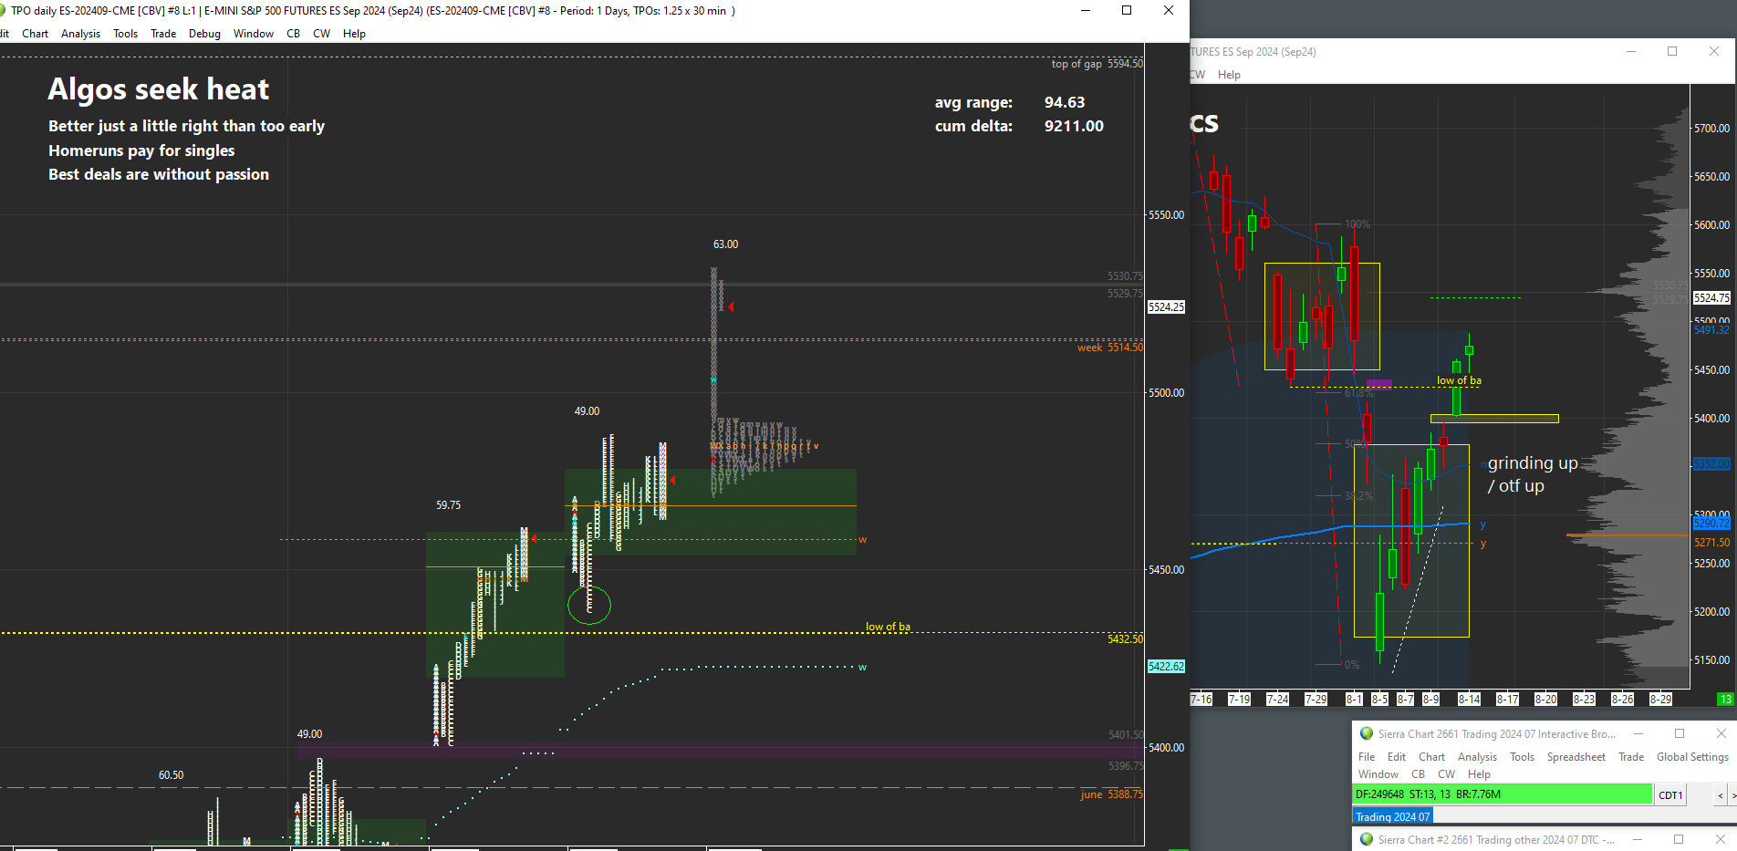This screenshot has width=1737, height=851.
Task: Select the green ellipse drawing on TPO chart
Action: [x=588, y=605]
